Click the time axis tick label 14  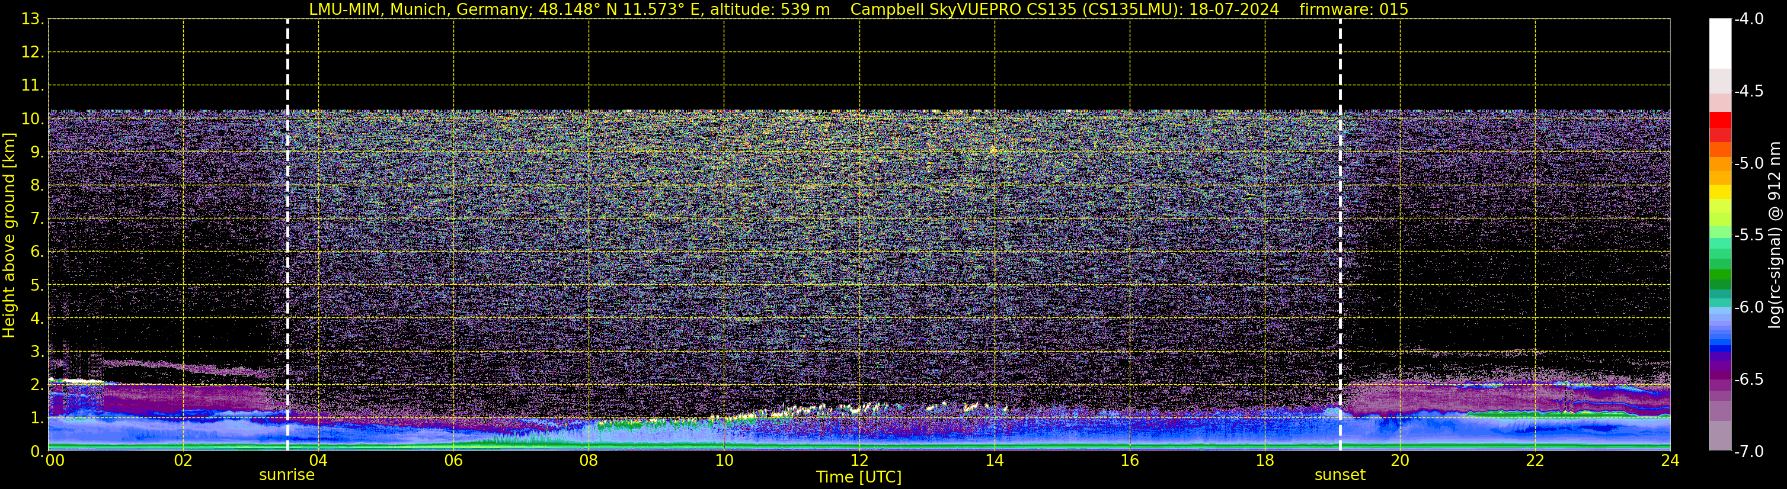point(995,461)
